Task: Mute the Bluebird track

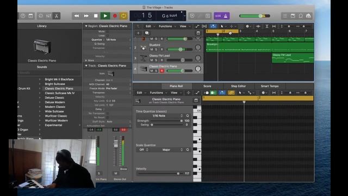Action: click(152, 50)
